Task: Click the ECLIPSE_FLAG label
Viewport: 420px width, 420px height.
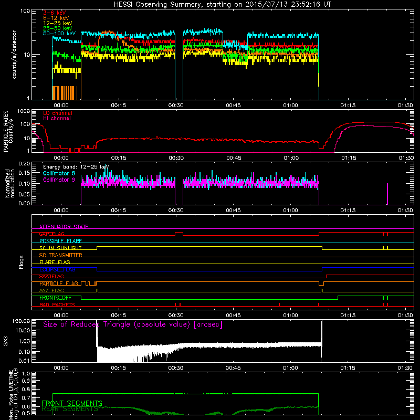Action: (57, 269)
